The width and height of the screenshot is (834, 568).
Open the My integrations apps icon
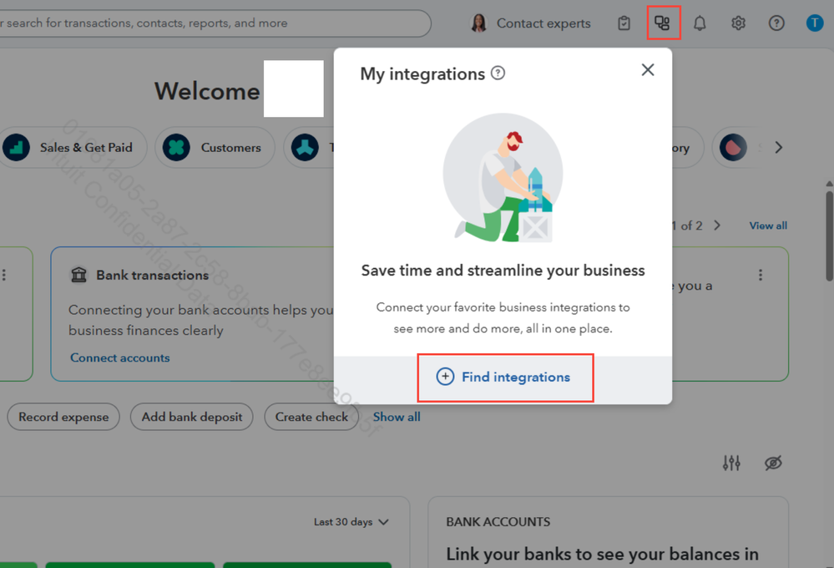(x=662, y=23)
